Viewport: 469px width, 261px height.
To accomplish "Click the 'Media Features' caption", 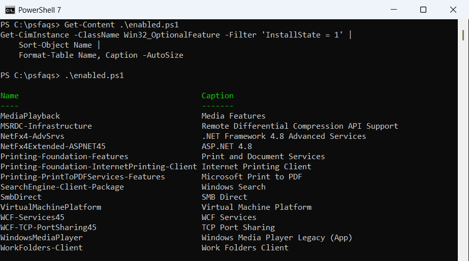I will 233,116.
